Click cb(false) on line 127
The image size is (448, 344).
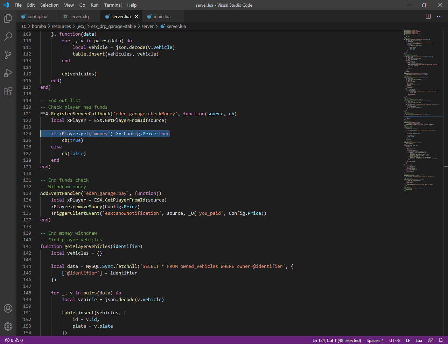[x=74, y=153]
